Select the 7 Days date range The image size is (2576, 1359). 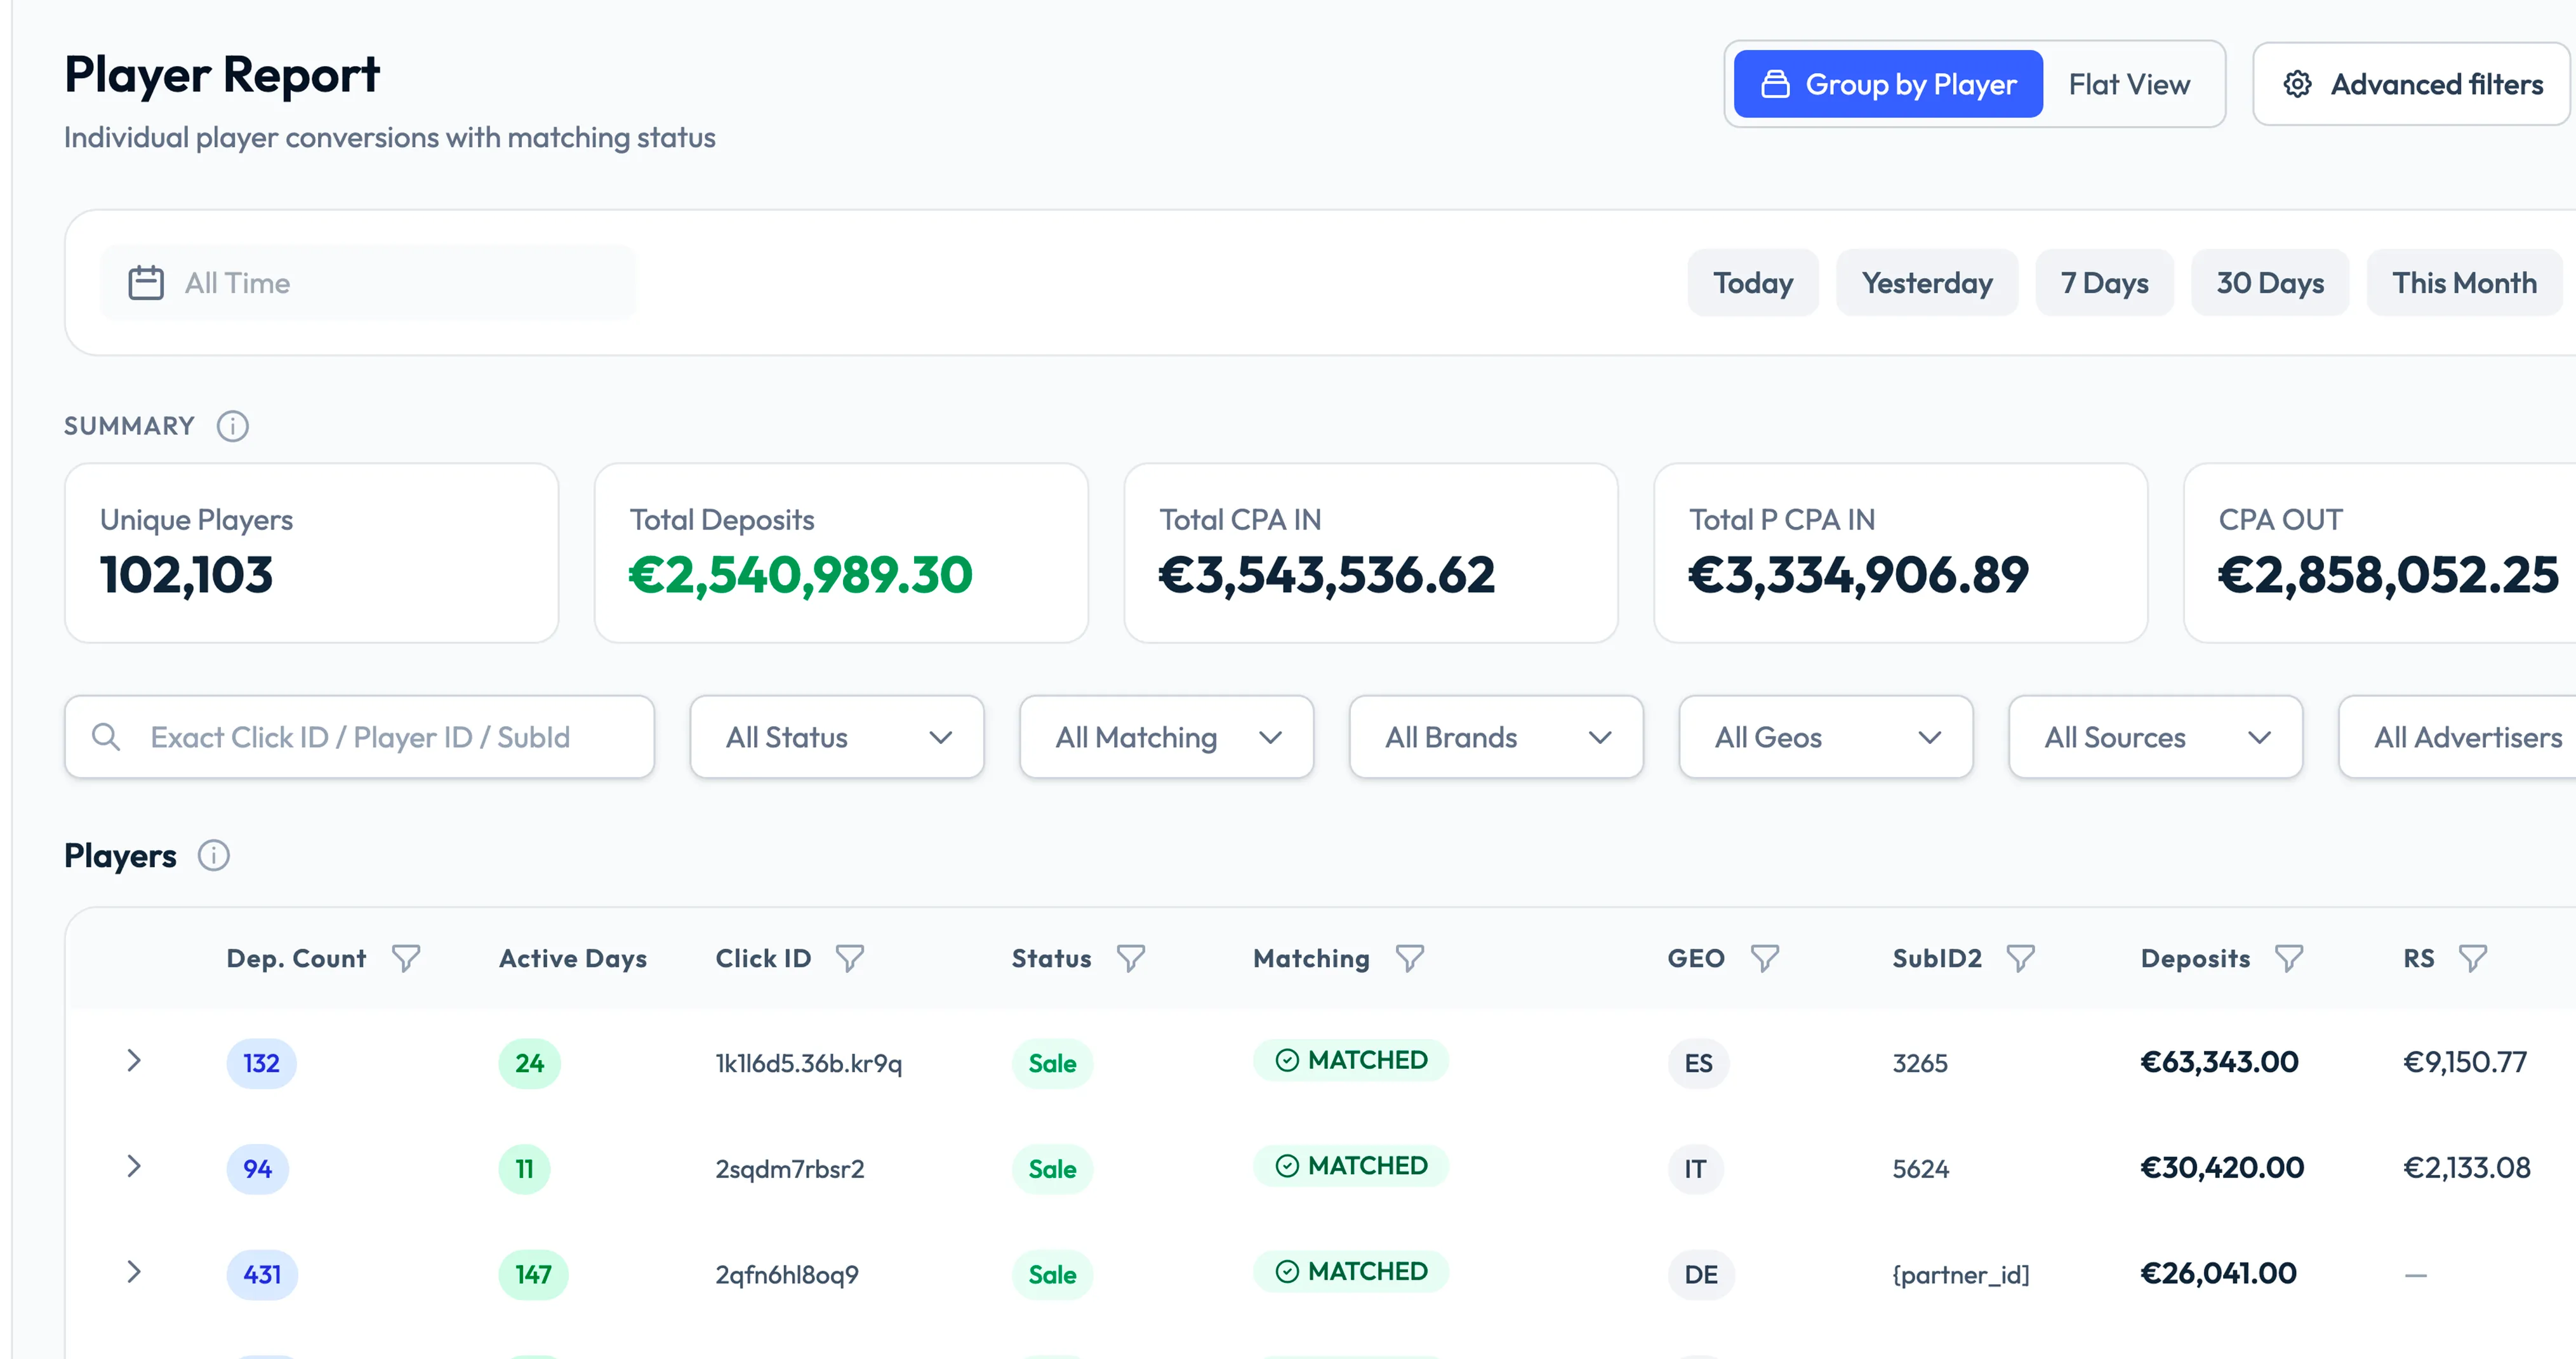2105,283
